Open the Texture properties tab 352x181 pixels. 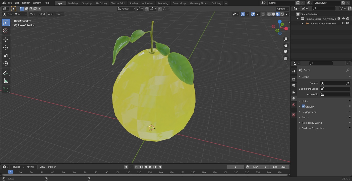pyautogui.click(x=294, y=115)
